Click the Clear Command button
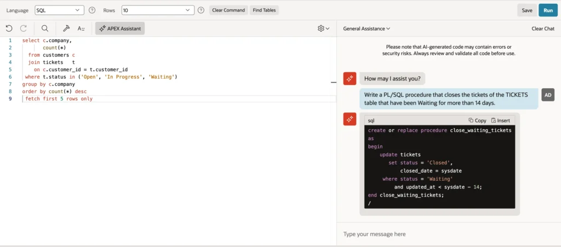Viewport: 561px width, 247px height. 228,10
